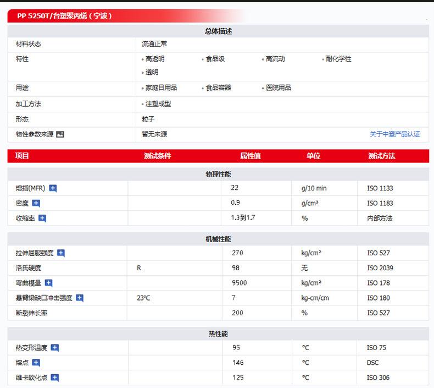Screen dimensions: 434x388
Task: Open the 关于中塑产品认证 link
Action: pos(394,134)
